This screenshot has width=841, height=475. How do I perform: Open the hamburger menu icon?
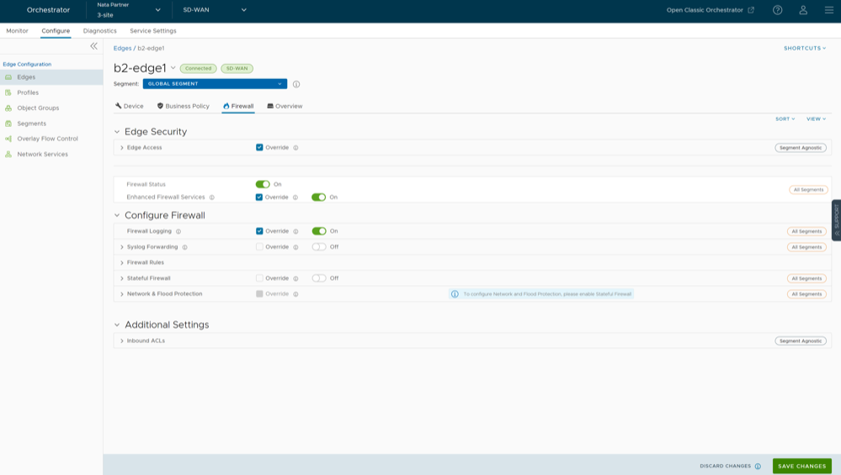[828, 10]
